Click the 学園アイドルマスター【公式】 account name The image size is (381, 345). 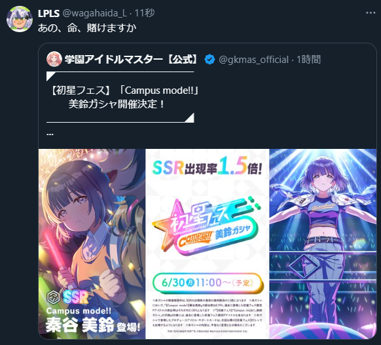tap(132, 60)
